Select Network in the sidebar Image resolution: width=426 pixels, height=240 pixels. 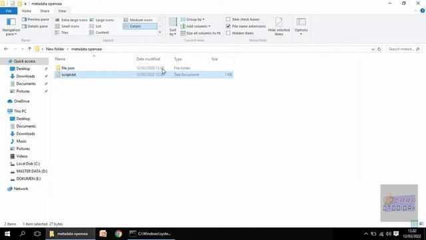click(x=21, y=189)
